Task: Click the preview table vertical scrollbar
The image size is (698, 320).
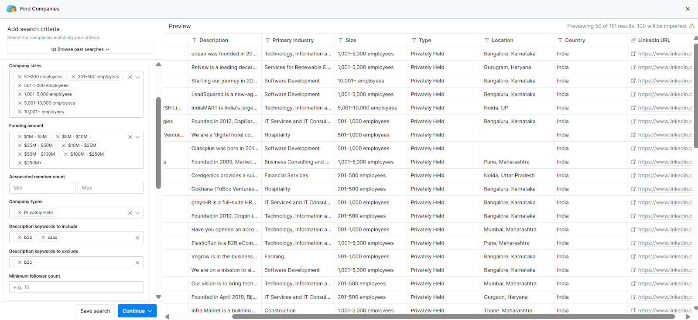Action: 695,95
